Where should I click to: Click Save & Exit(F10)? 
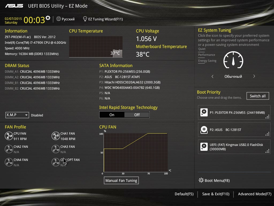[x=216, y=194]
